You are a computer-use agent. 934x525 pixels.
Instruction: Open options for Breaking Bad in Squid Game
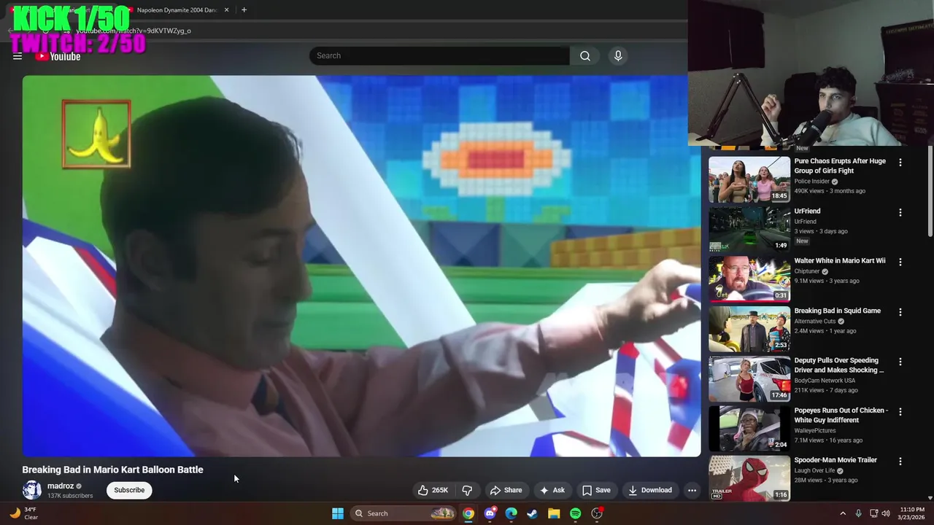[x=900, y=312]
